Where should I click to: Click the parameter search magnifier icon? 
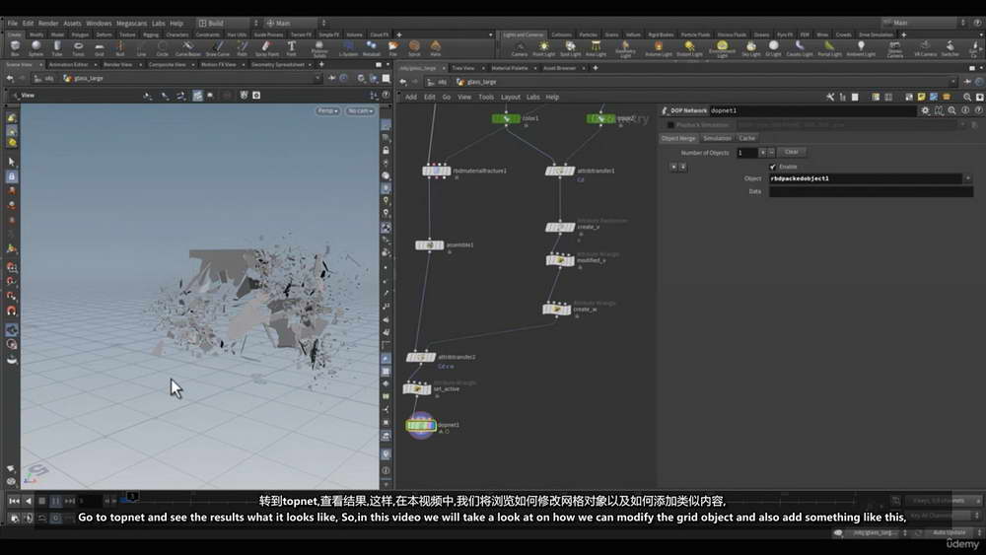(x=952, y=110)
